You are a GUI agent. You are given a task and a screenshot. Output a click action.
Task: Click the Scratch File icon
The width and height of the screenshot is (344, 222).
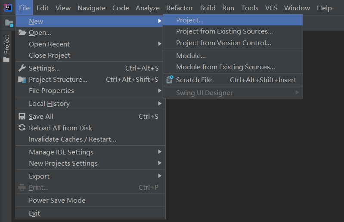pos(170,80)
